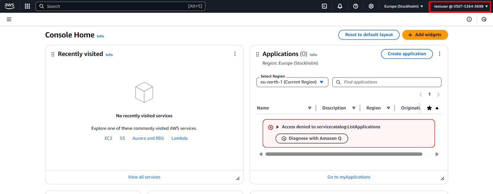Image resolution: width=493 pixels, height=194 pixels.
Task: Open the EC2 service link
Action: 108,138
